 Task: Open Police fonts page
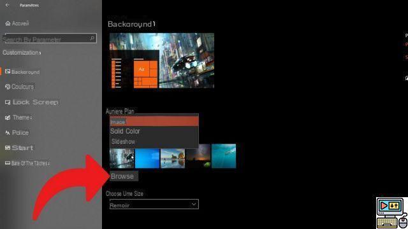coord(17,133)
